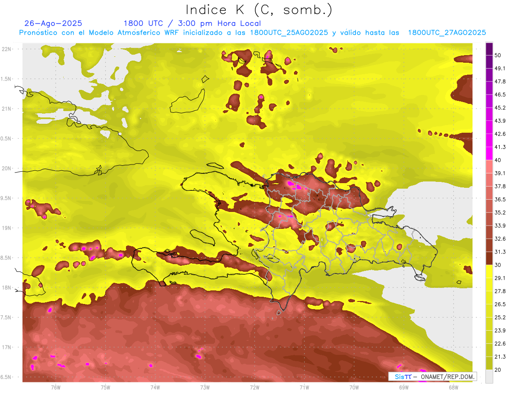Click legend value '25.2'
The width and height of the screenshot is (509, 393).
click(x=500, y=318)
